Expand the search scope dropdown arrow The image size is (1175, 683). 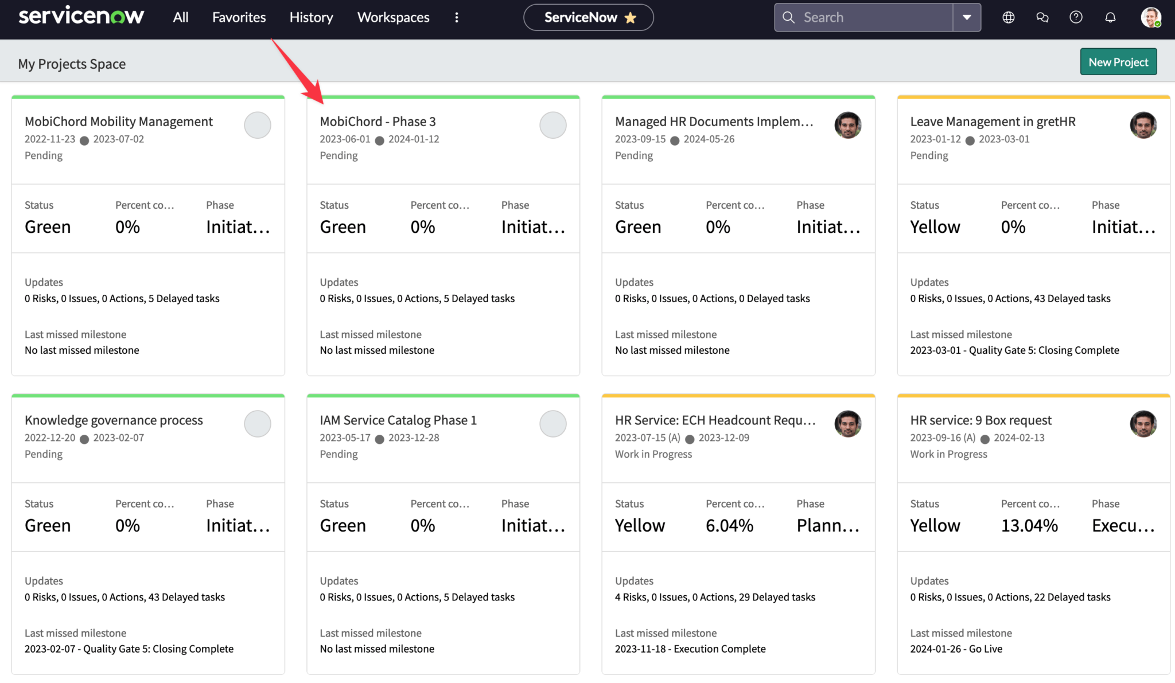[x=967, y=17]
